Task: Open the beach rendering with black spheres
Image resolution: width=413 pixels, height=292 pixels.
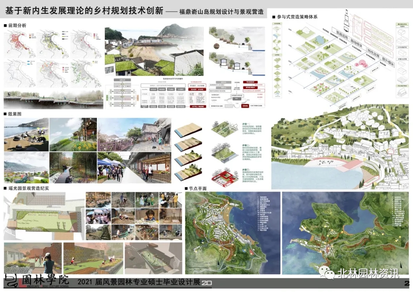Action: coord(26,135)
